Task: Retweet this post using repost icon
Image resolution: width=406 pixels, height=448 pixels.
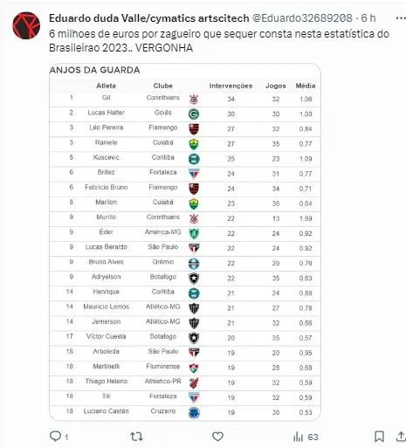Action: 136,437
